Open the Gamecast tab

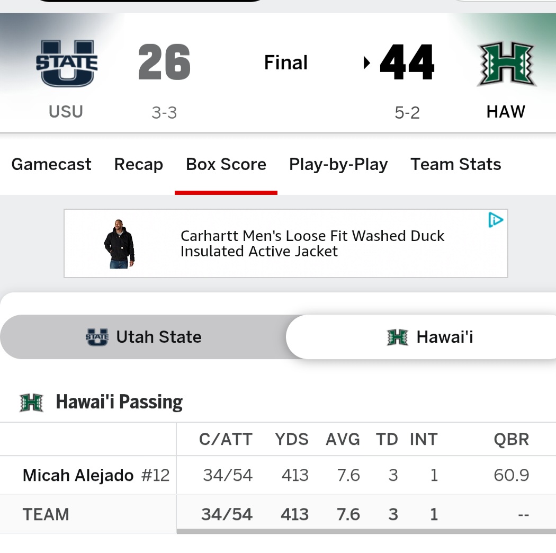click(x=51, y=165)
